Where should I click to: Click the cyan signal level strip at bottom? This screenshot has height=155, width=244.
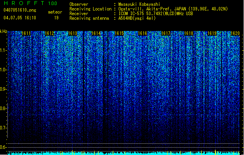point(124,153)
